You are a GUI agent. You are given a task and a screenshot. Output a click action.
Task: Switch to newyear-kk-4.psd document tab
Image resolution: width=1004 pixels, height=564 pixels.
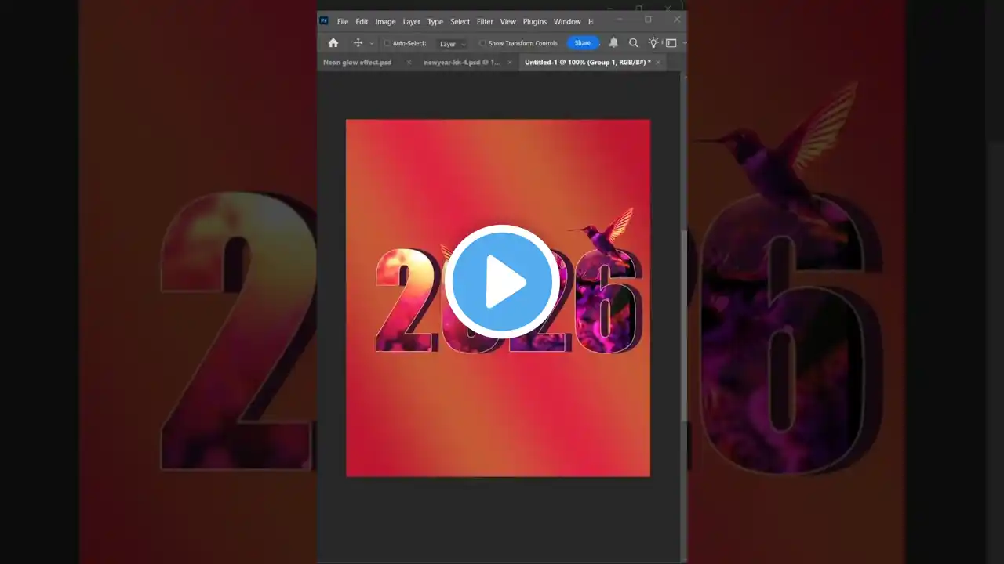pos(462,63)
